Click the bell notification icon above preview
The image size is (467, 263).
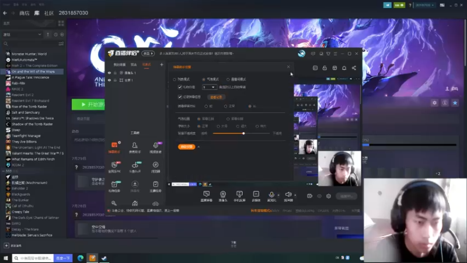(x=344, y=68)
